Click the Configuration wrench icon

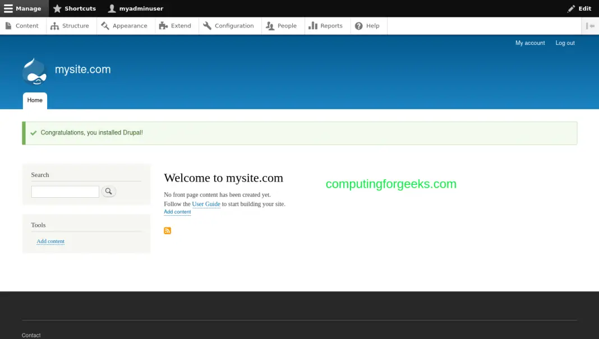click(x=208, y=26)
